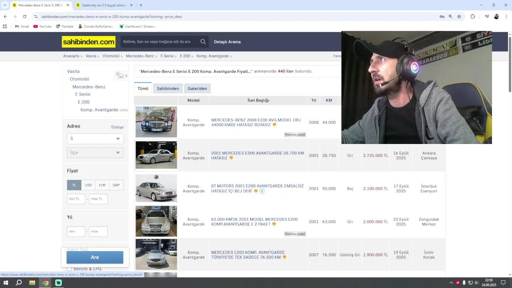Sort listings by the Yıl column header

click(314, 100)
